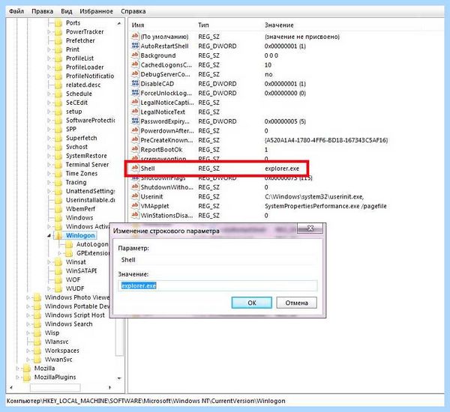Click the string icon for default value
450x412 pixels.
(135, 37)
